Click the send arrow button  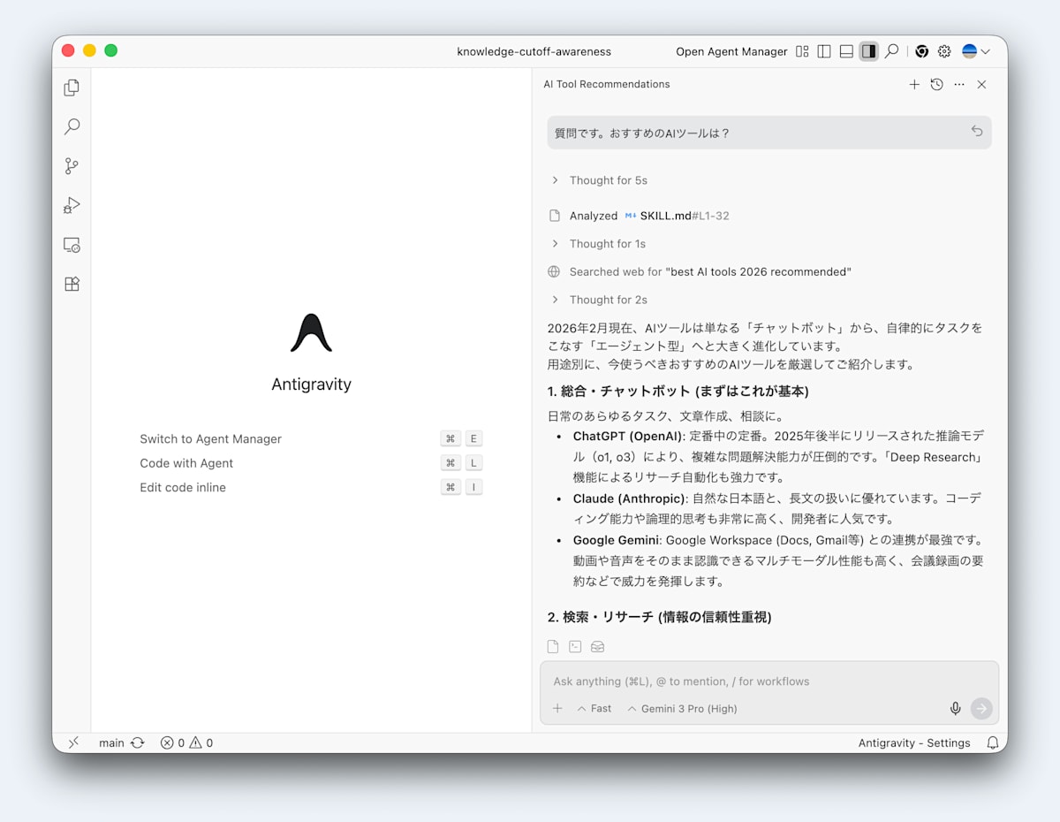(x=981, y=709)
